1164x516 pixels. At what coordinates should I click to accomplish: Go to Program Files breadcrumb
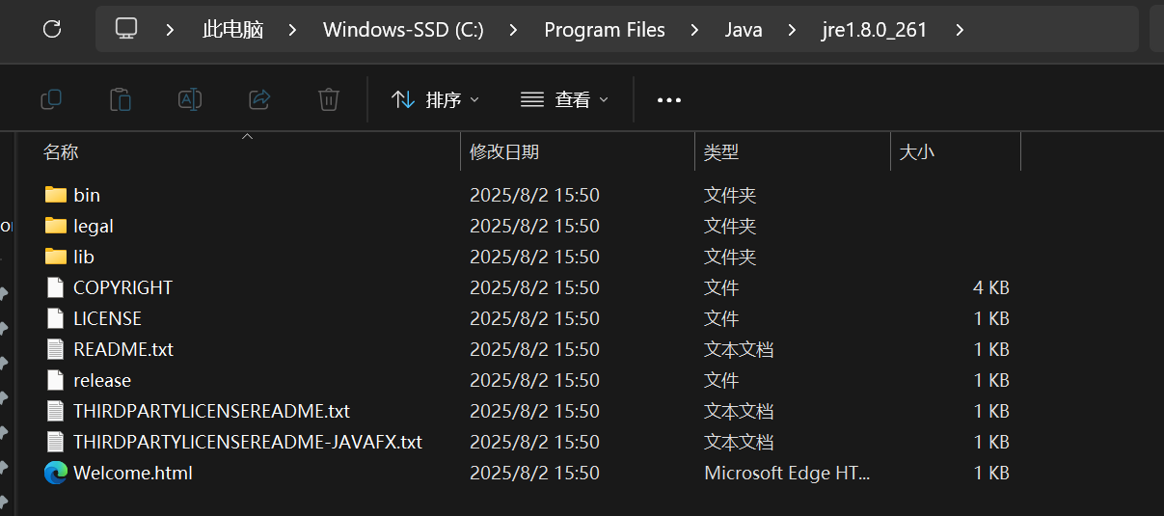(605, 30)
